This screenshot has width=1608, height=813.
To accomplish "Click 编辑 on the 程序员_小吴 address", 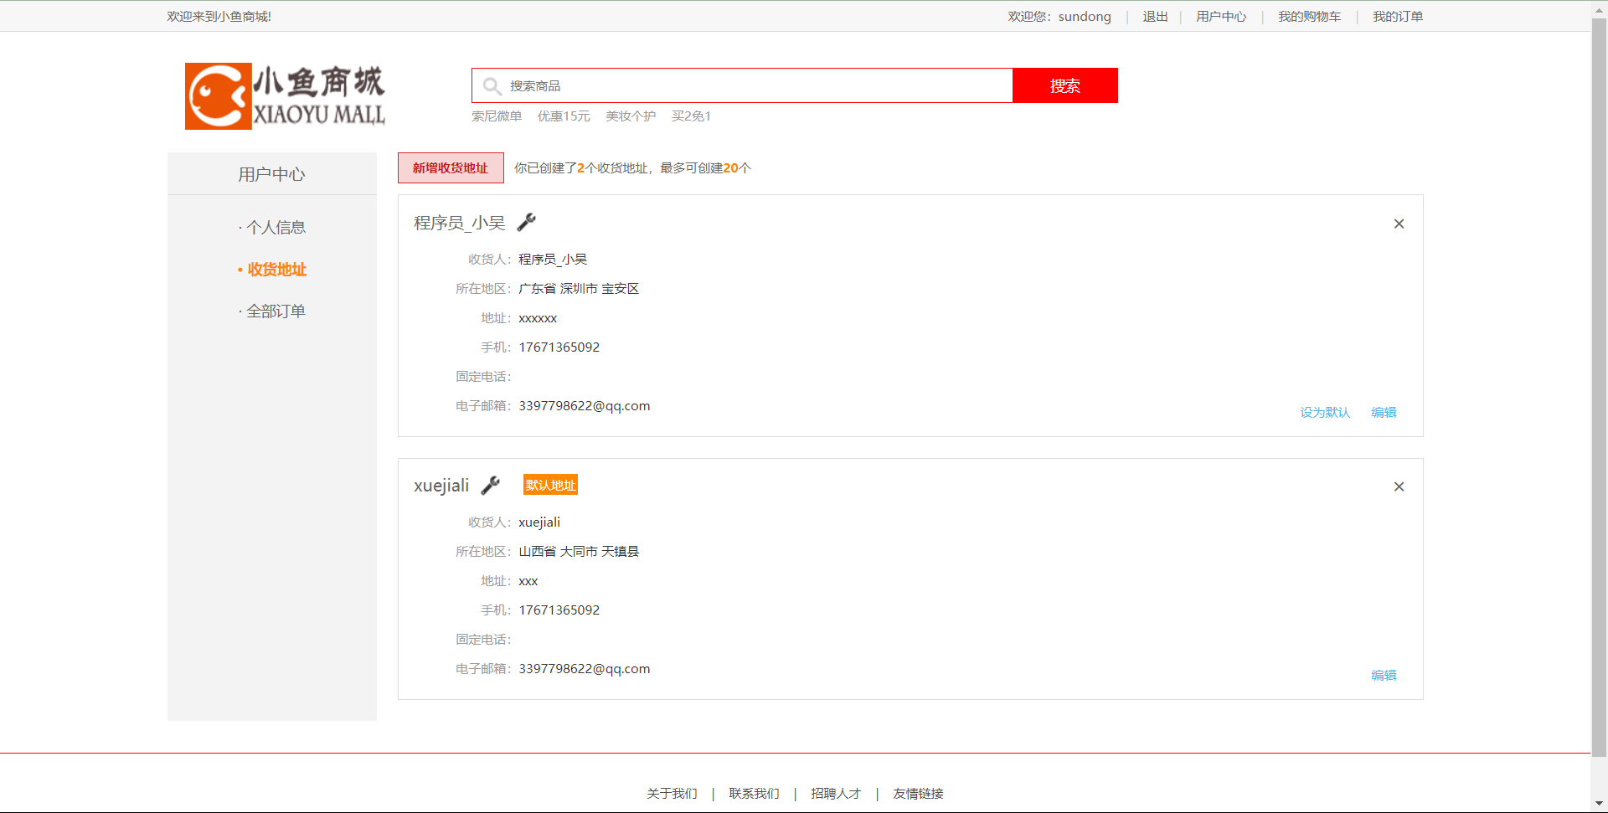I will point(1384,412).
